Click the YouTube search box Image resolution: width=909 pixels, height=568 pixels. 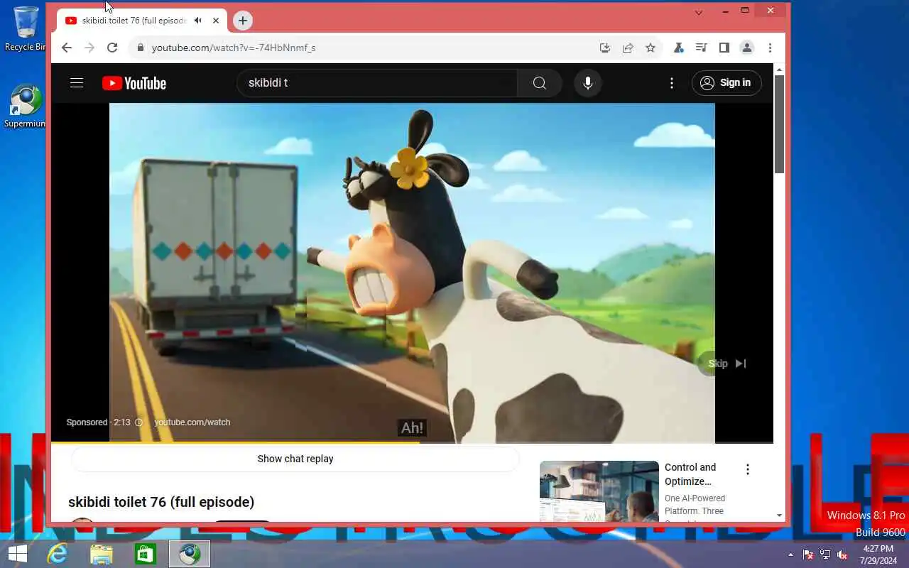point(377,83)
